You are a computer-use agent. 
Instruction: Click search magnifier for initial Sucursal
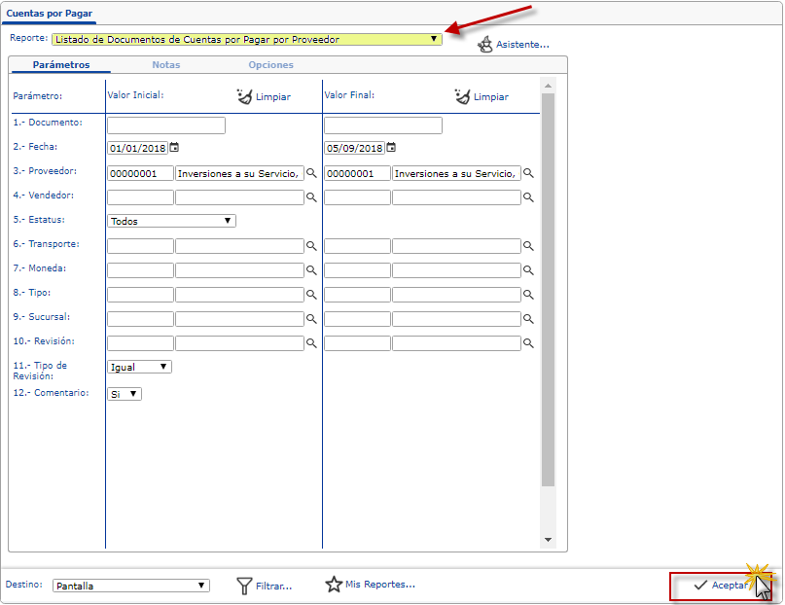tap(312, 319)
